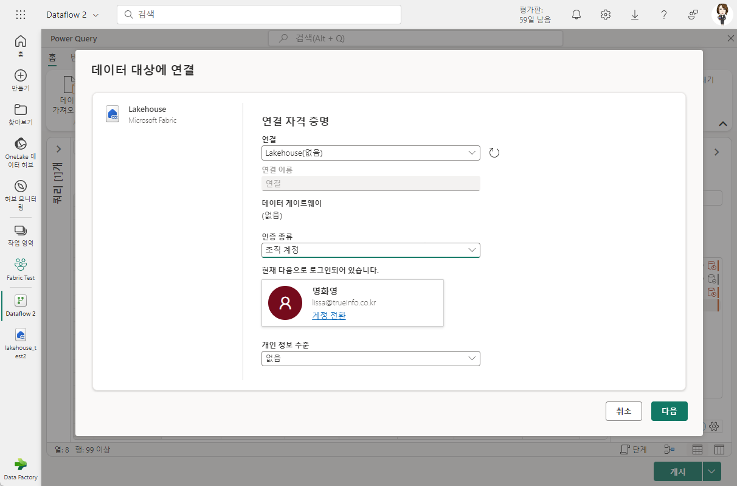Switch to Home (홈) ribbon tab
737x486 pixels.
coord(52,58)
